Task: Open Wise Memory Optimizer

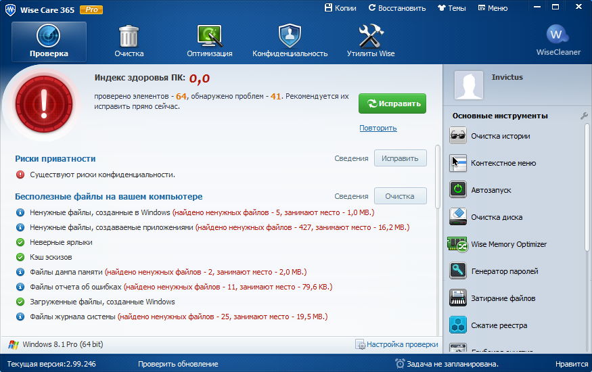Action: pyautogui.click(x=458, y=244)
